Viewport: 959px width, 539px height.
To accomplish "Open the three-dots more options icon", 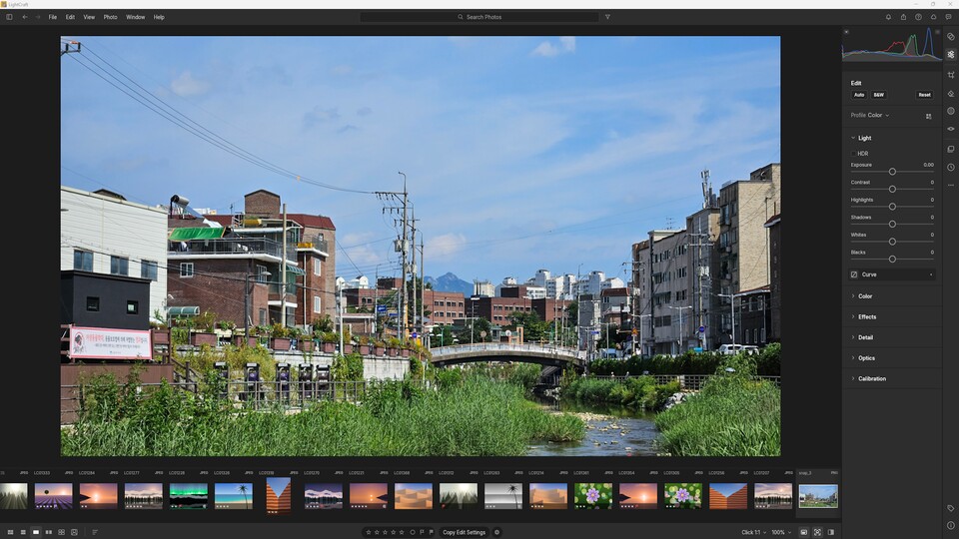I will click(950, 185).
